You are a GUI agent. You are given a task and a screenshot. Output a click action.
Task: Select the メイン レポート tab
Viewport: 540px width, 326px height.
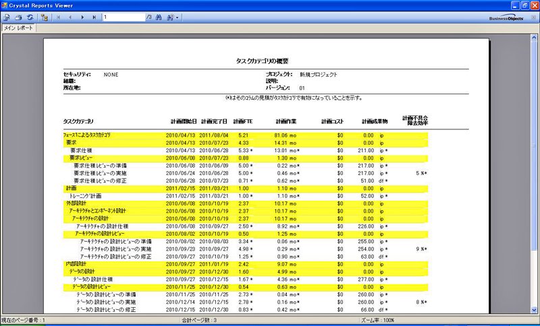(x=19, y=28)
